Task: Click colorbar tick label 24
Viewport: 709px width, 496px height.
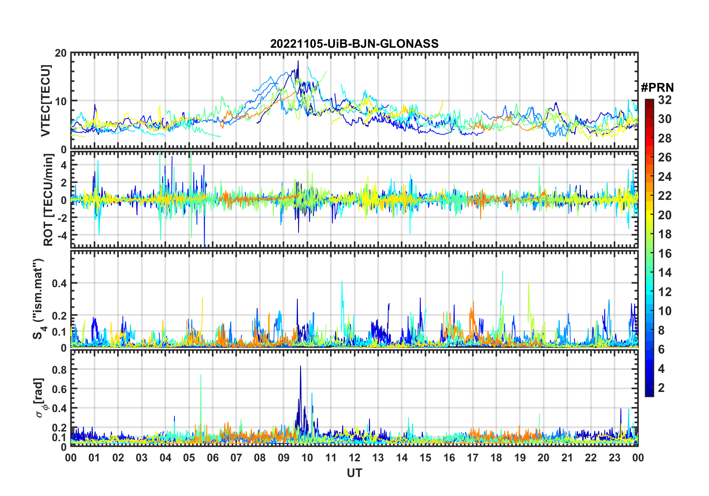Action: point(665,177)
